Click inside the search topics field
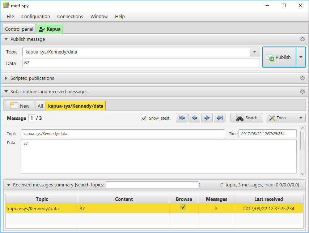The height and width of the screenshot is (233, 309). click(x=152, y=185)
